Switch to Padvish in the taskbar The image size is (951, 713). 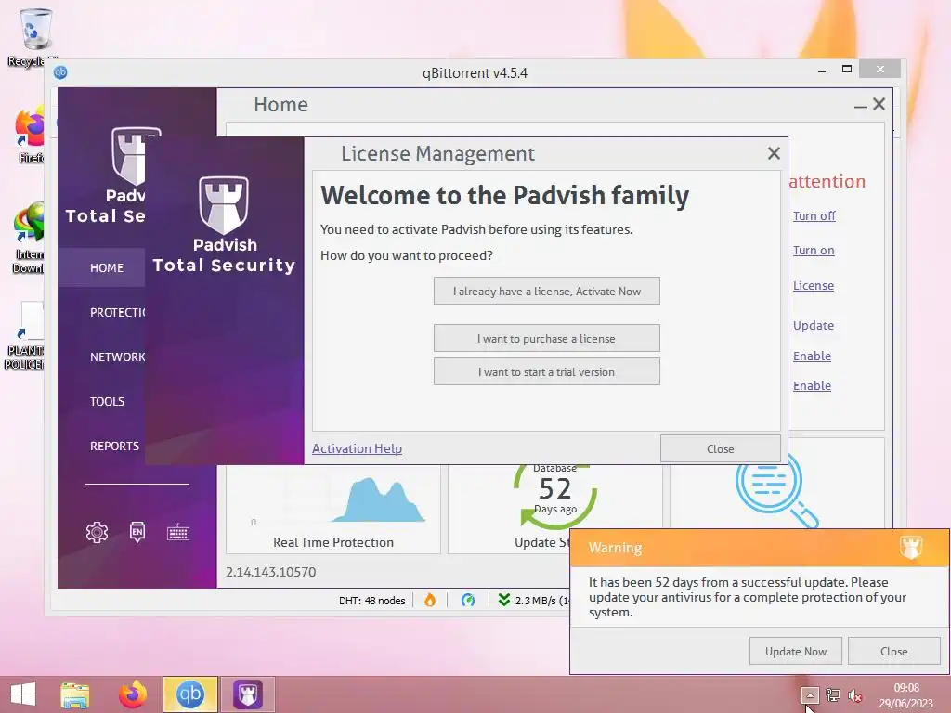click(247, 694)
